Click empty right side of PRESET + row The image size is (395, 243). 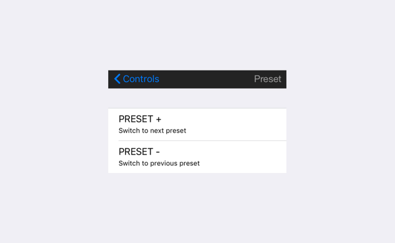tap(248, 124)
